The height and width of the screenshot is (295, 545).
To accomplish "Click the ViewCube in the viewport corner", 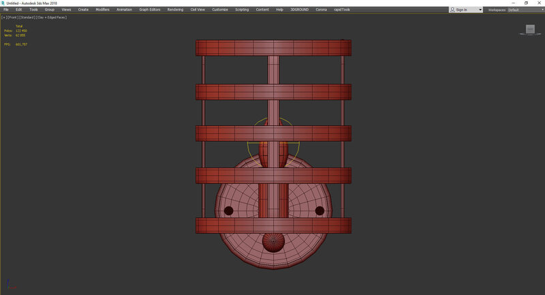I will tap(530, 29).
